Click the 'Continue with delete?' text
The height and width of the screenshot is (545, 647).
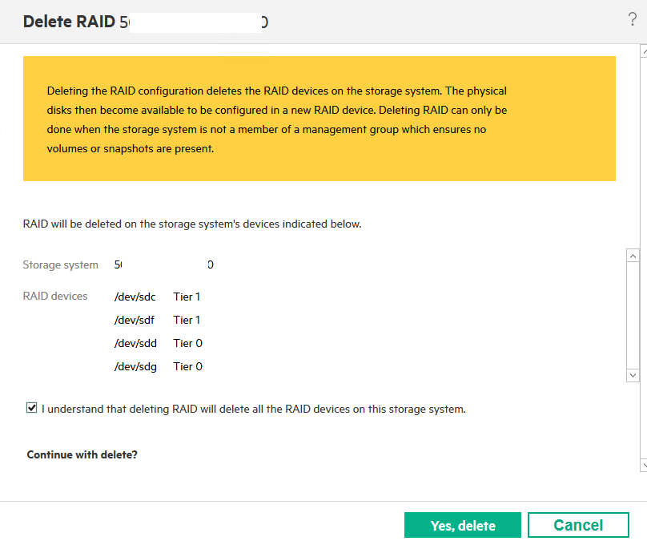pos(82,454)
